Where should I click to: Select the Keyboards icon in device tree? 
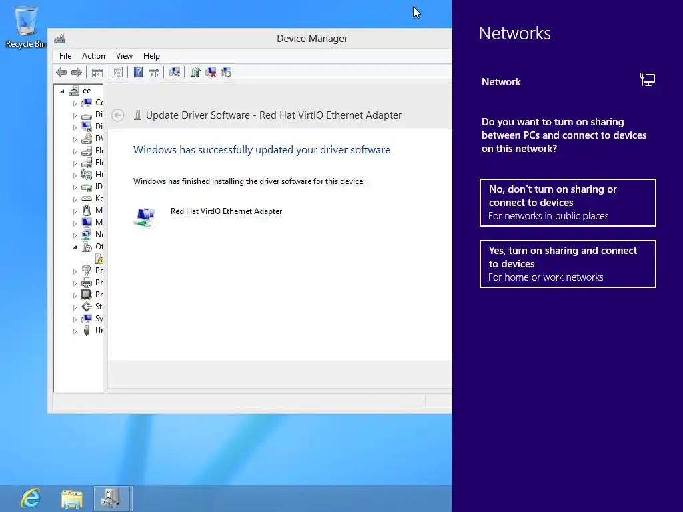[x=87, y=199]
